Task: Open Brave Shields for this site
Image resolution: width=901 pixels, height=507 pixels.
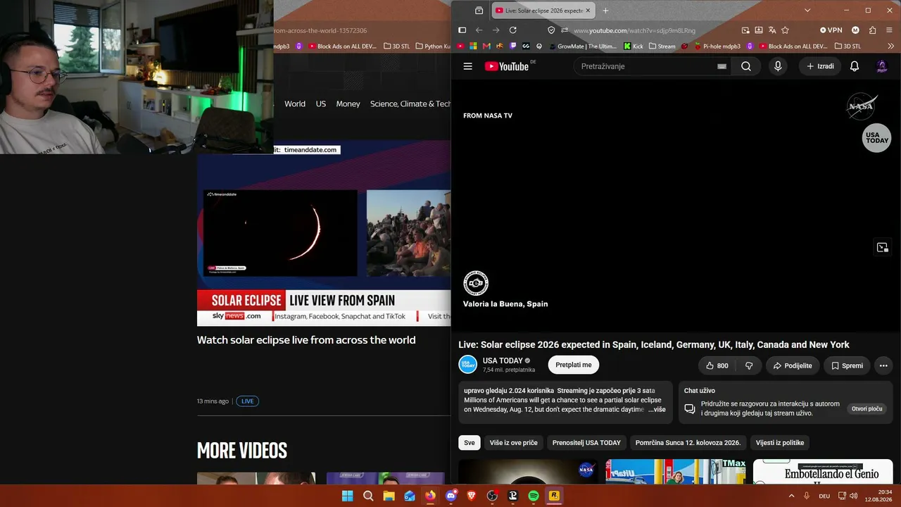Action: (551, 30)
